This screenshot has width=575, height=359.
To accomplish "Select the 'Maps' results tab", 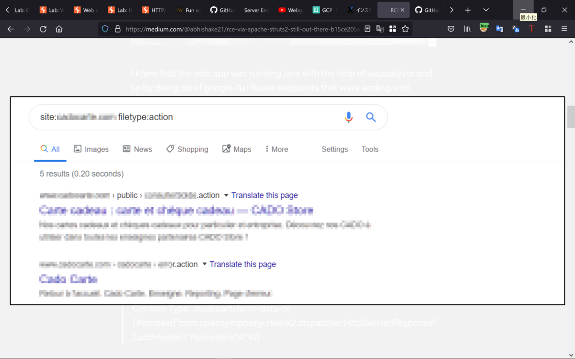I will (237, 149).
